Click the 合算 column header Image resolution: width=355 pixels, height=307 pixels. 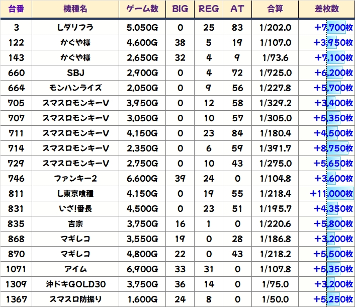(x=275, y=9)
